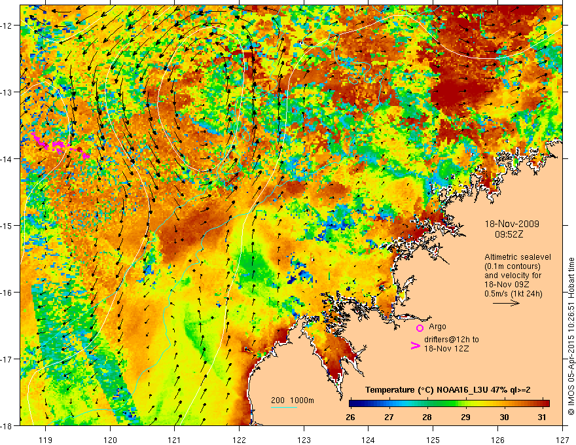
Task: Click the 'drifters@12h to' legend text
Action: tap(452, 340)
